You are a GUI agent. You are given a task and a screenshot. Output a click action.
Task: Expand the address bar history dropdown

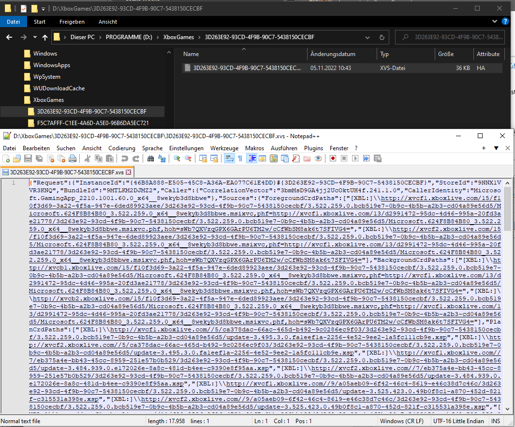pyautogui.click(x=367, y=37)
